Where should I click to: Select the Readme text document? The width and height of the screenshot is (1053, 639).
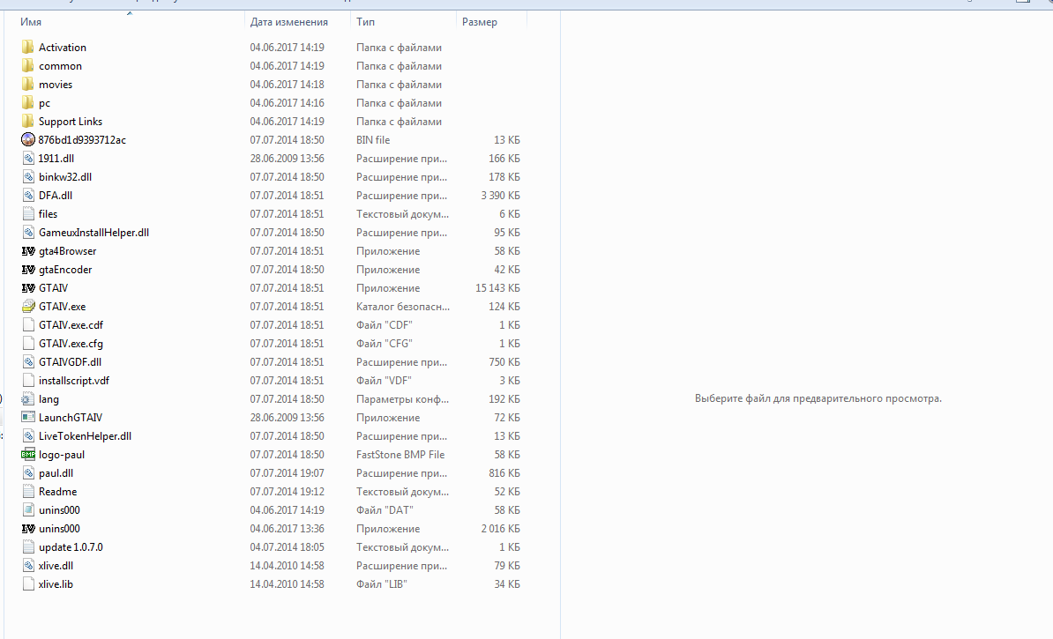pos(57,492)
